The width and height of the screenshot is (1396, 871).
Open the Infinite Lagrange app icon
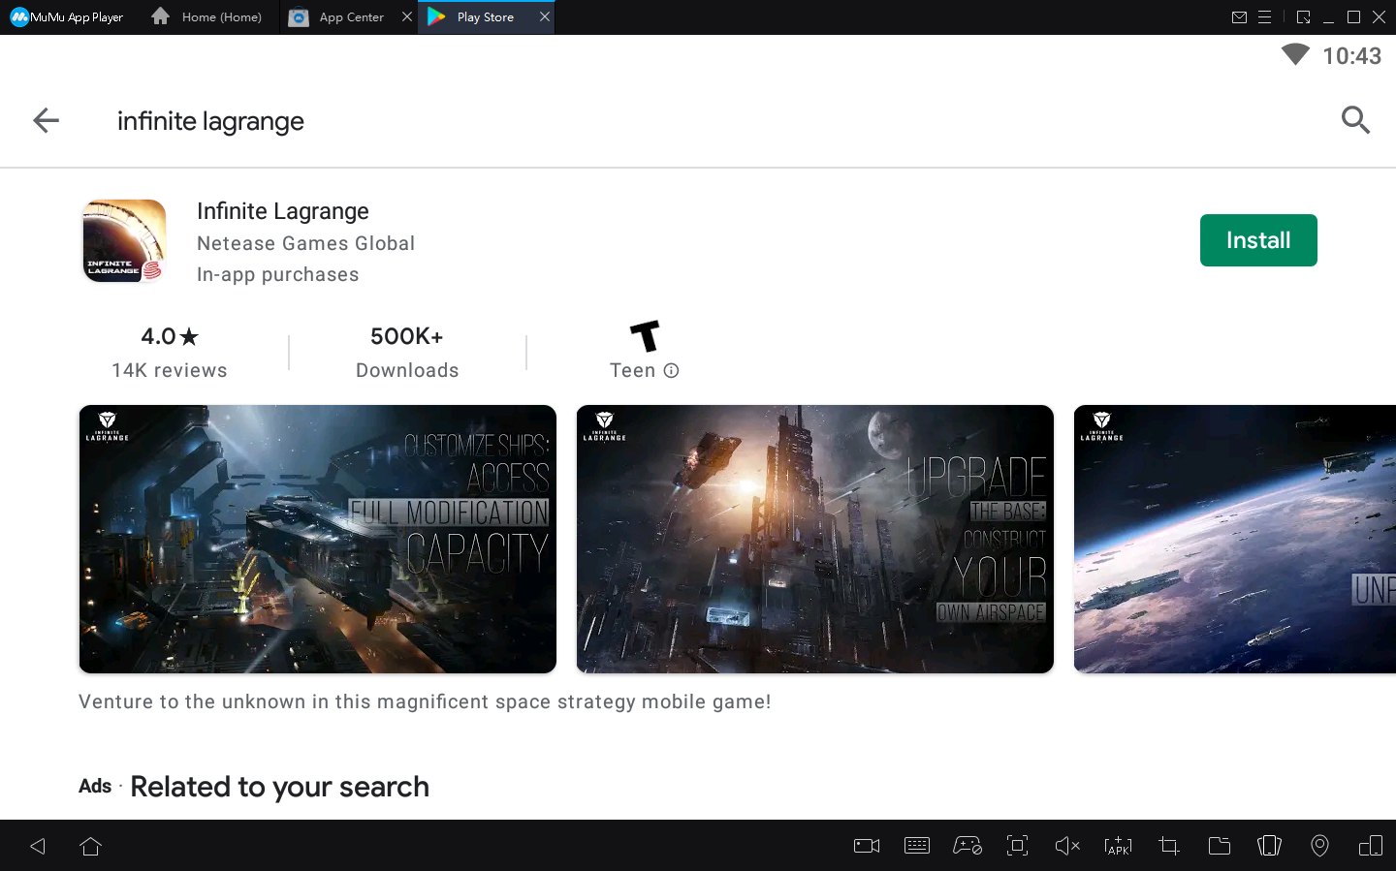(x=124, y=241)
